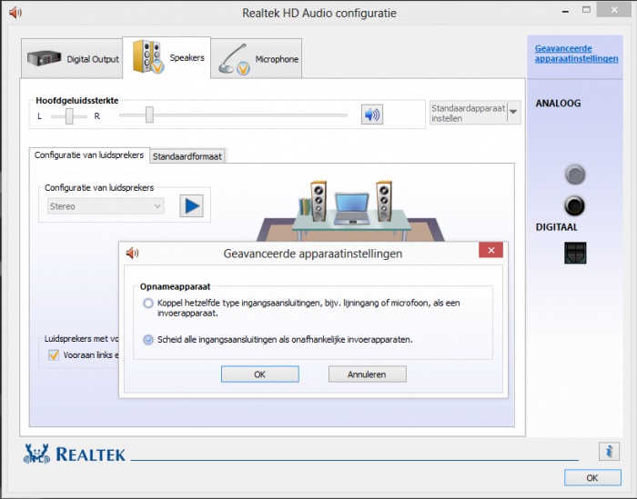637x499 pixels.
Task: Click OK in the Geavanceerde apparaatinstellingen dialog
Action: pyautogui.click(x=260, y=374)
